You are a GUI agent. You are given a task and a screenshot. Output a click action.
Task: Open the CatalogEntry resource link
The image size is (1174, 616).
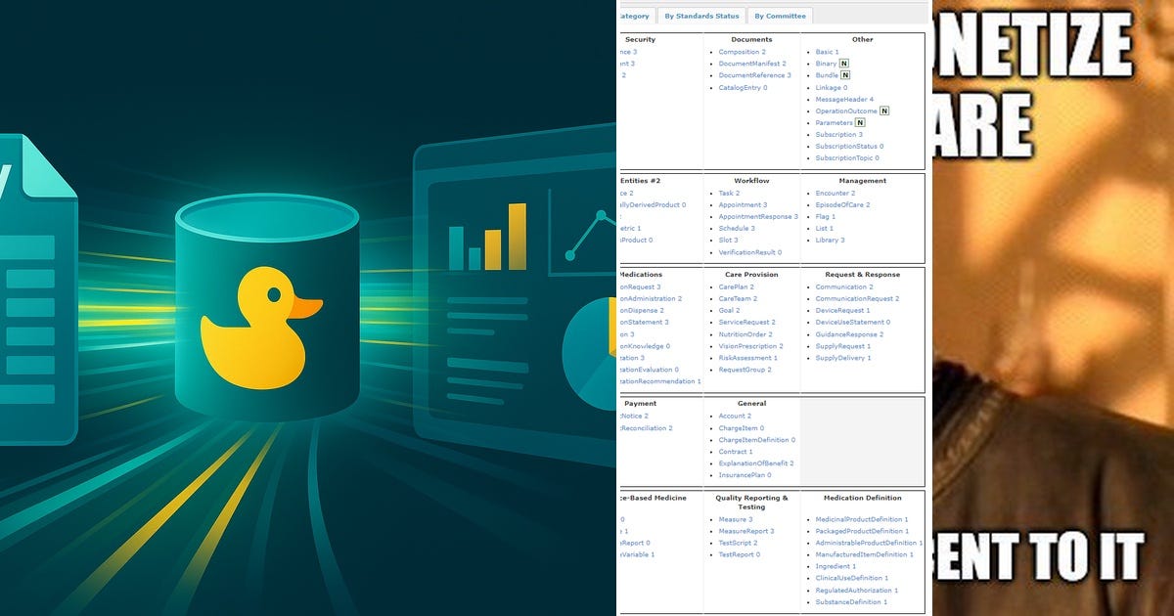pos(740,88)
